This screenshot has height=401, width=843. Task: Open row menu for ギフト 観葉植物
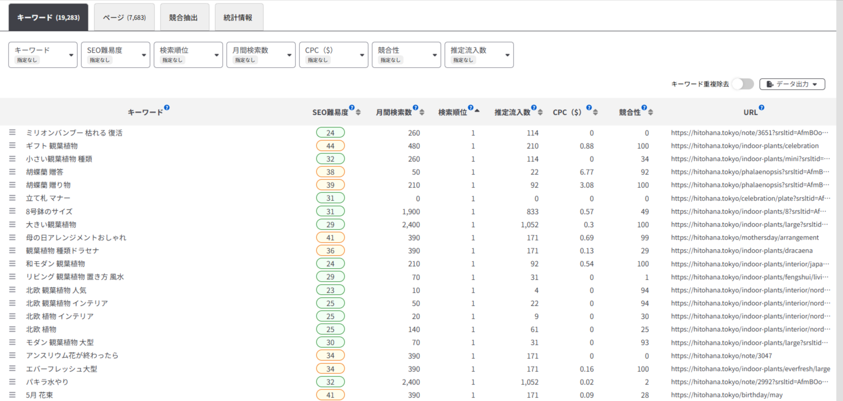pos(12,145)
